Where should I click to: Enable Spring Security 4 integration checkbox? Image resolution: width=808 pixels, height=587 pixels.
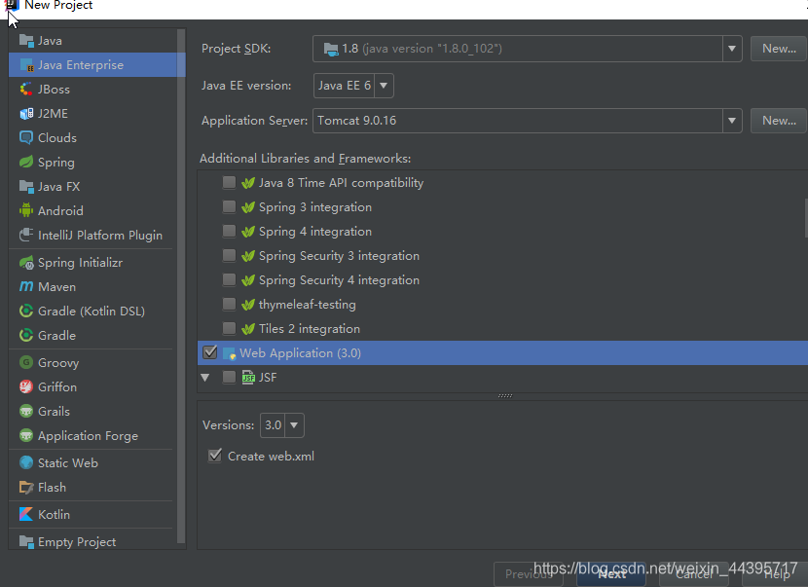pos(229,279)
